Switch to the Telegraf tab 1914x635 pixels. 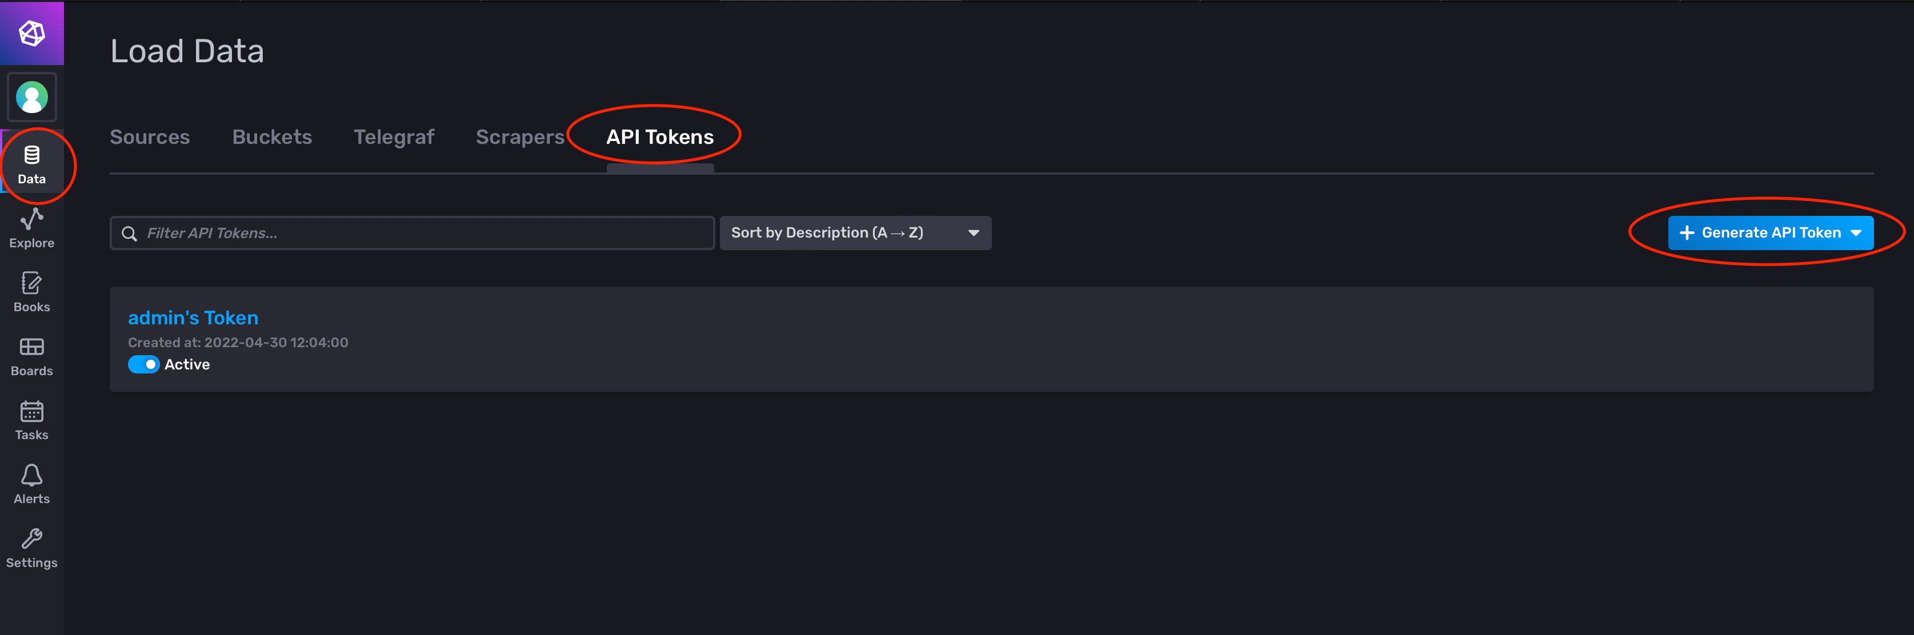click(394, 138)
